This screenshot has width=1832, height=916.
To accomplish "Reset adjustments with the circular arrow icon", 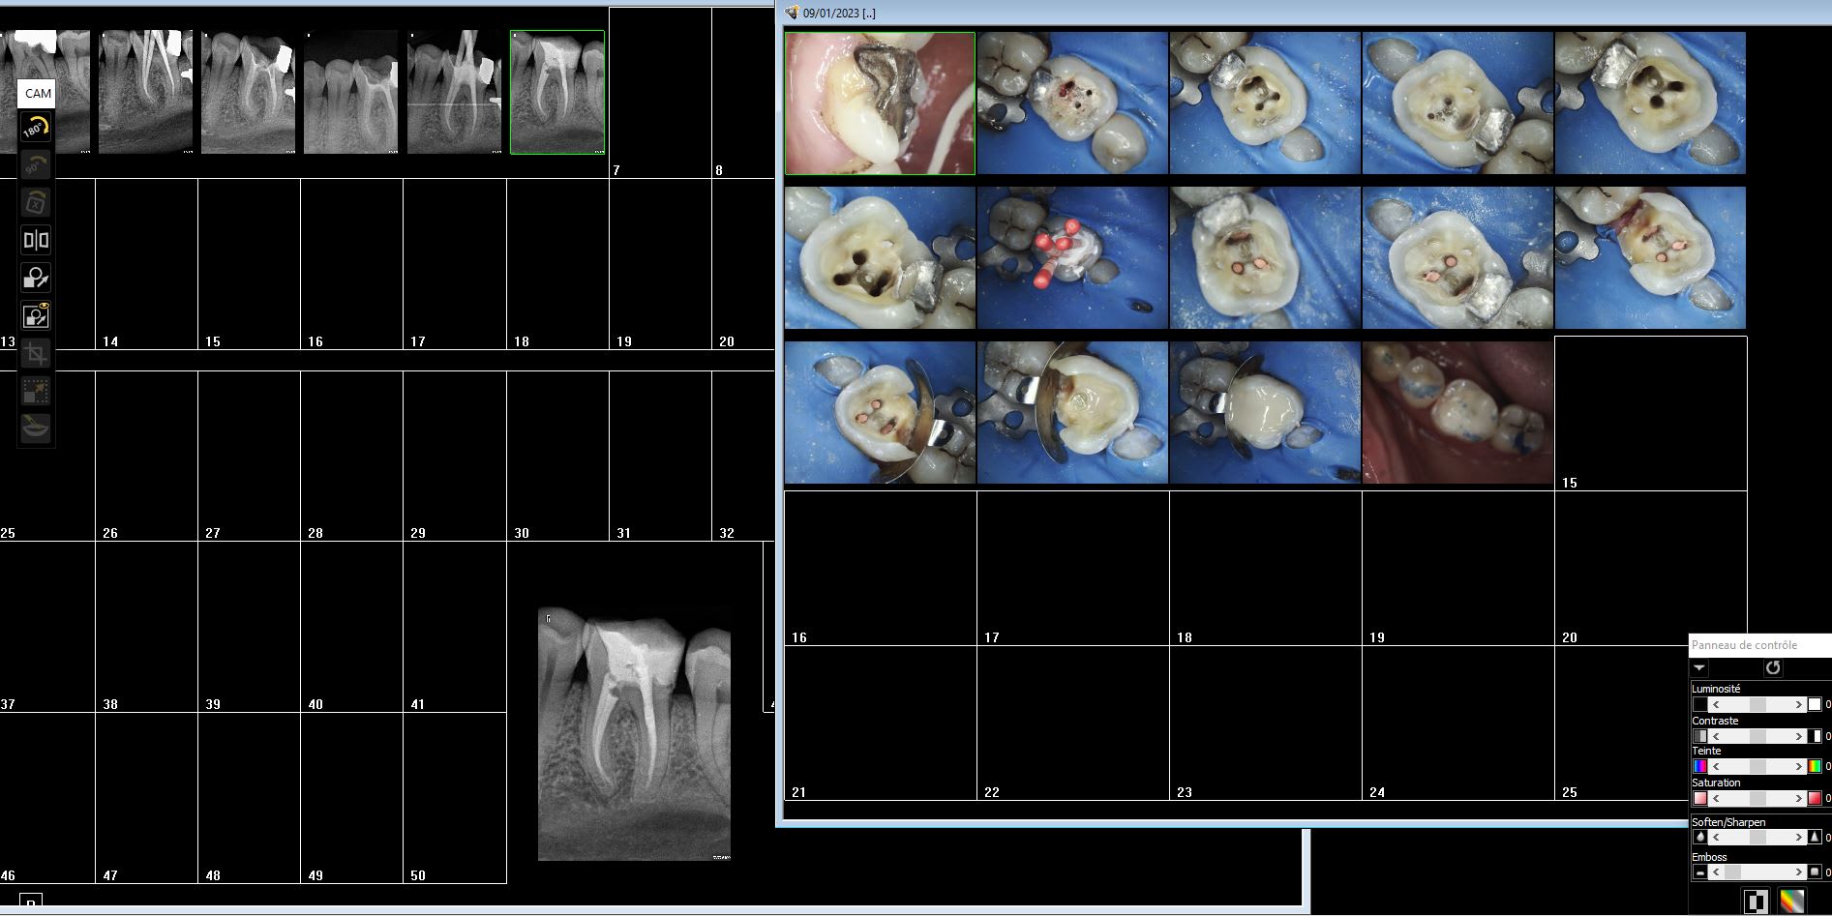I will click(1772, 667).
